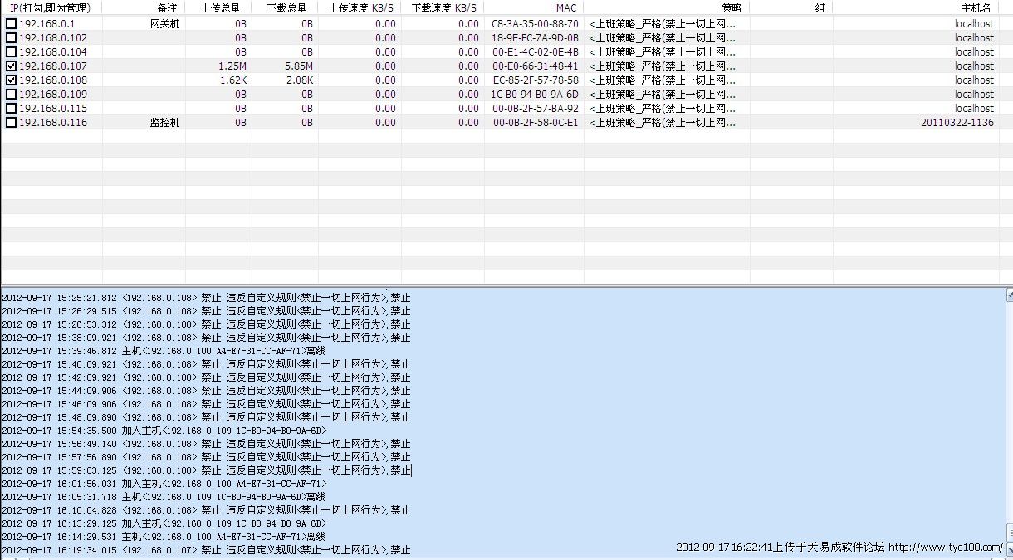1013x560 pixels.
Task: Click the 上传速度 KB/S column header
Action: (360, 7)
